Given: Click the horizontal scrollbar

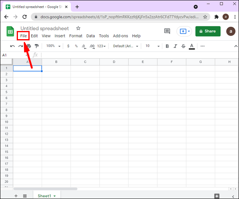Looking at the screenshot, I should point(46,189).
